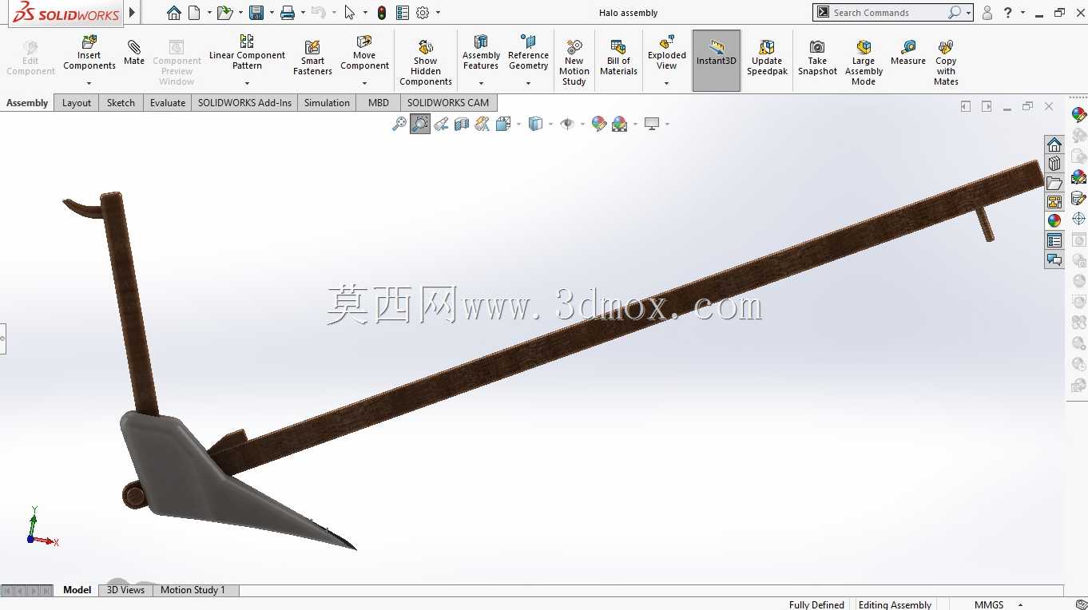Click the Home icon in title bar
The height and width of the screenshot is (610, 1088).
pos(173,13)
